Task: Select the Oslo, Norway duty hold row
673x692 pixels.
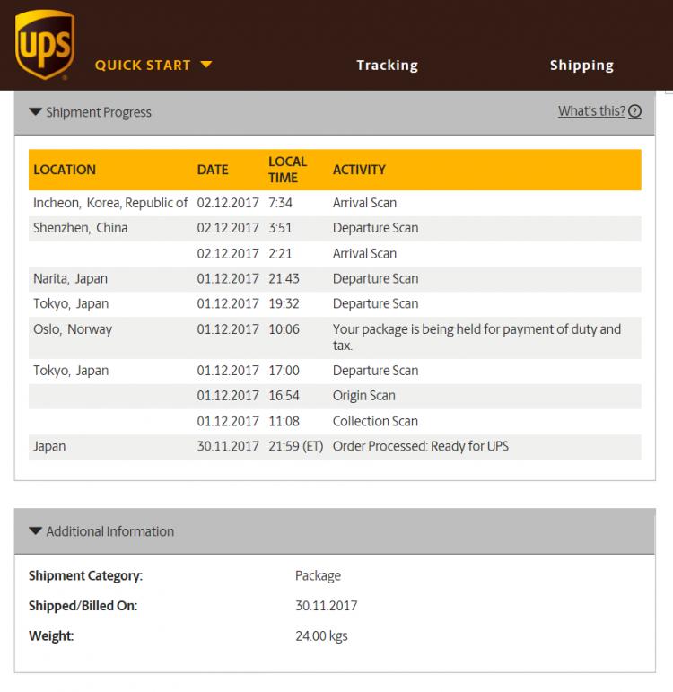Action: tap(335, 337)
